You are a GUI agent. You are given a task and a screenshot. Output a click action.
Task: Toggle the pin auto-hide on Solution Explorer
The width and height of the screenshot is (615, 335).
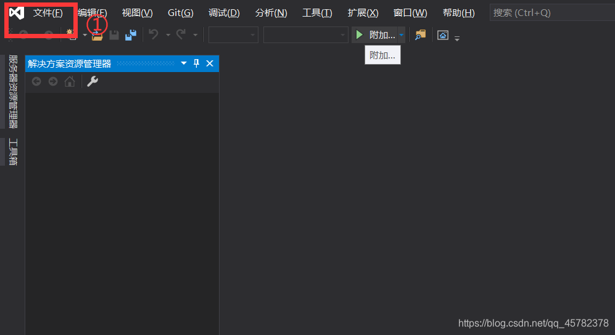[197, 63]
